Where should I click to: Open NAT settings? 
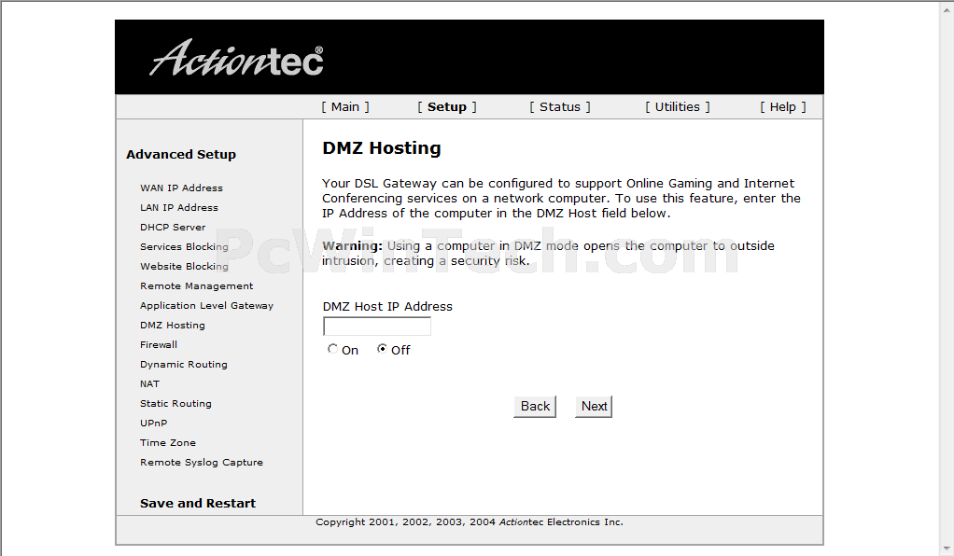[x=149, y=383]
